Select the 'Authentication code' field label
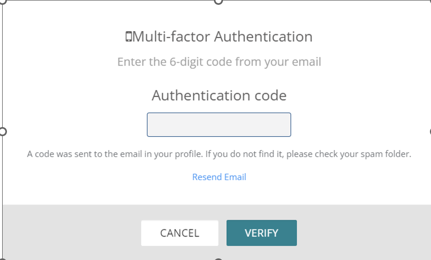 point(219,95)
